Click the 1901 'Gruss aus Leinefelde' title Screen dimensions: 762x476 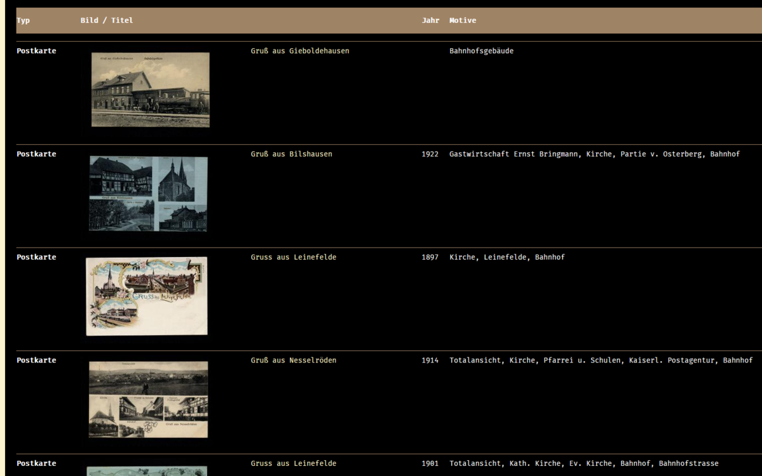coord(293,463)
